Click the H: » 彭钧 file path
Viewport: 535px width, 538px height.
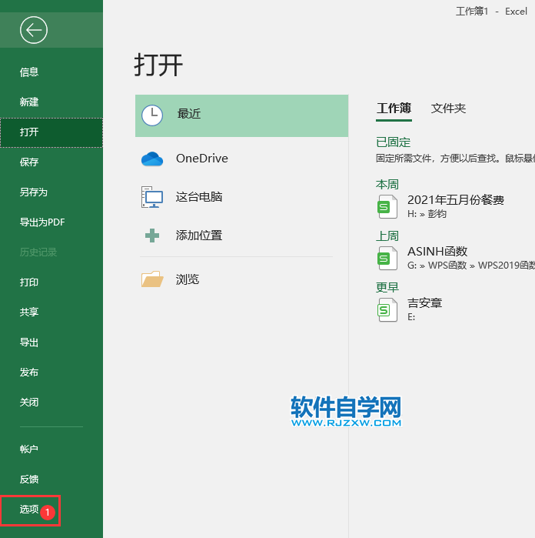427,214
